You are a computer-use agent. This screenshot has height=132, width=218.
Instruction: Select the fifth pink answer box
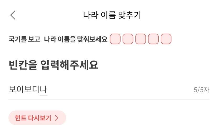click(166, 39)
